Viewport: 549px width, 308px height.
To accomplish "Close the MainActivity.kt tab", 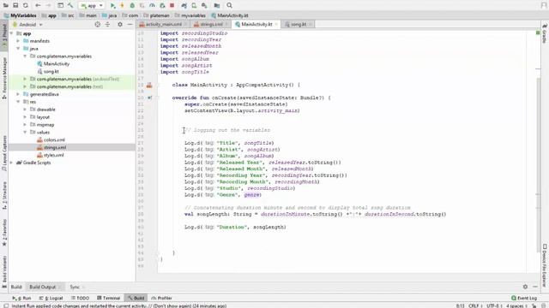I will 276,25.
